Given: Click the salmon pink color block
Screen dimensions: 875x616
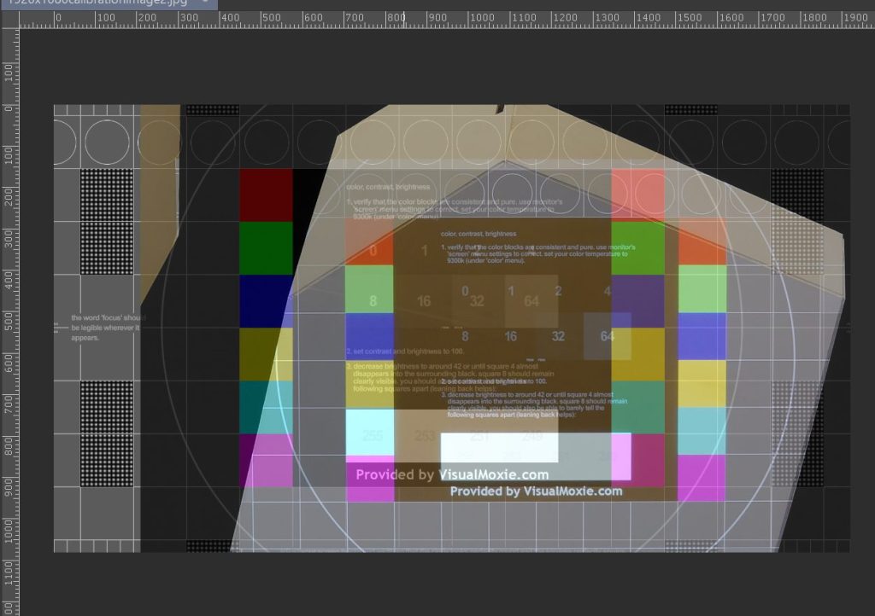Looking at the screenshot, I should pos(637,195).
